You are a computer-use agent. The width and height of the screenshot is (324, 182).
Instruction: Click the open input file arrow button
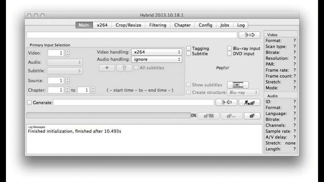tap(250, 35)
